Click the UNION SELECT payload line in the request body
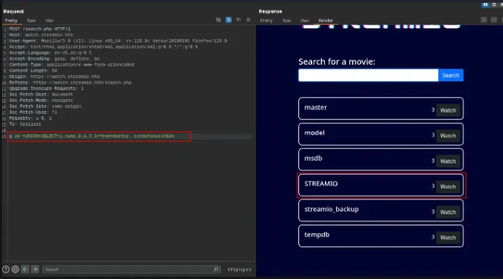Viewport: 503px width, 279px height. pos(92,136)
